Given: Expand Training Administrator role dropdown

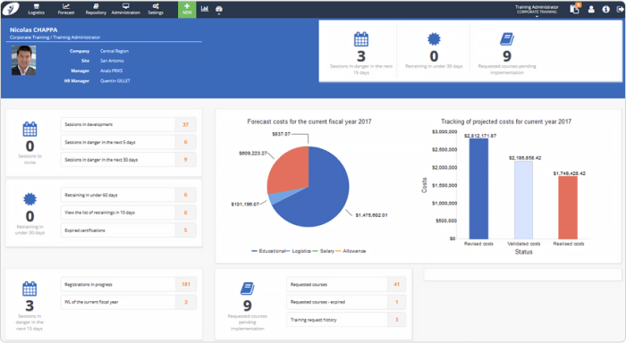Looking at the screenshot, I should pos(537,10).
